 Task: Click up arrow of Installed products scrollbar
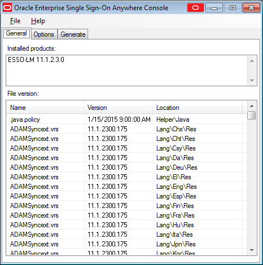pyautogui.click(x=252, y=61)
